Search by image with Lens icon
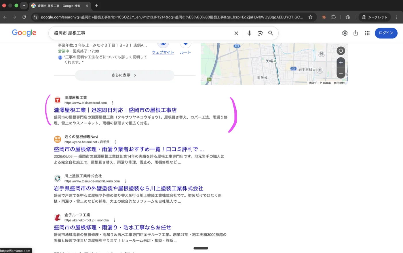This screenshot has width=403, height=253. click(x=260, y=33)
